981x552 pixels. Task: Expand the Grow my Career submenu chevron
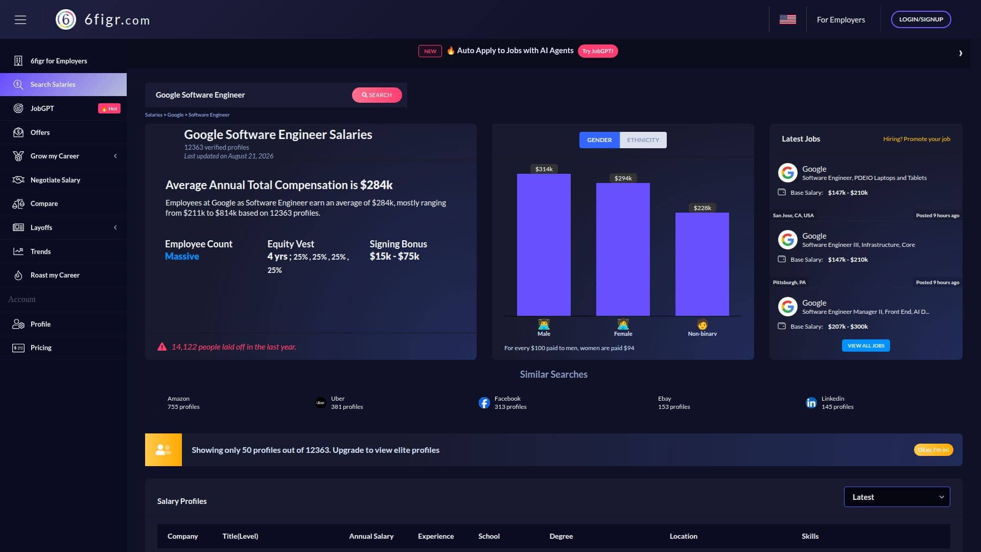[115, 156]
